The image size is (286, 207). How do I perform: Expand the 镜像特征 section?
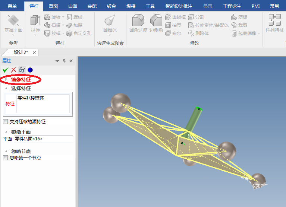click(6, 79)
